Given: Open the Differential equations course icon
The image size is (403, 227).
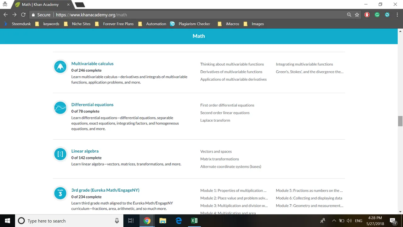Looking at the screenshot, I should (60, 108).
